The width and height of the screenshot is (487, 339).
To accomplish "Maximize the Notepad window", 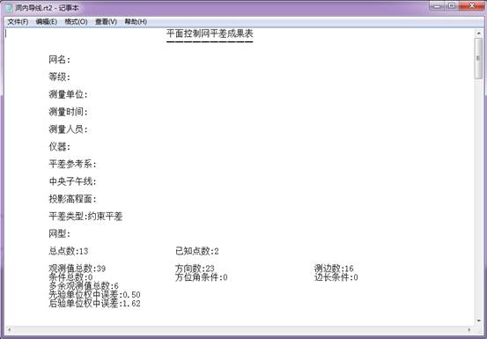I will tap(451, 6).
